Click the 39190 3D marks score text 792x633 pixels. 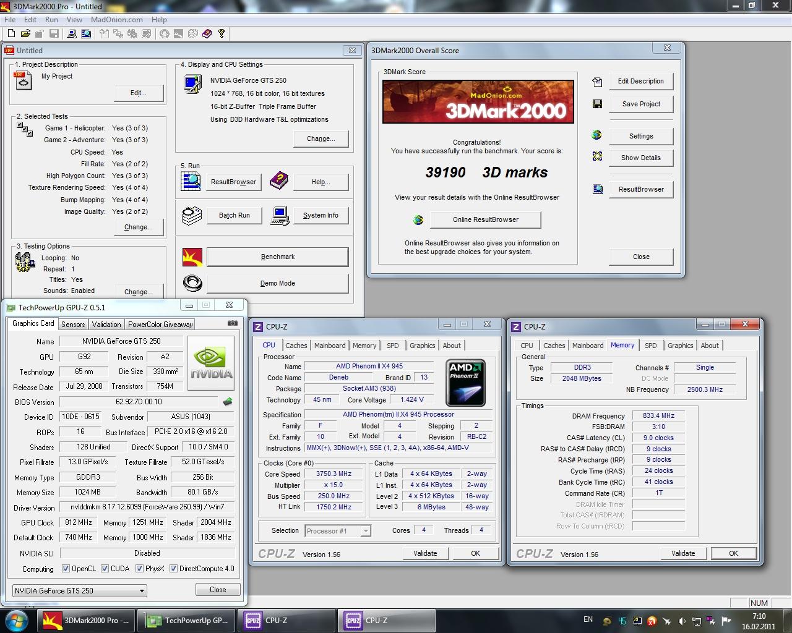click(486, 172)
